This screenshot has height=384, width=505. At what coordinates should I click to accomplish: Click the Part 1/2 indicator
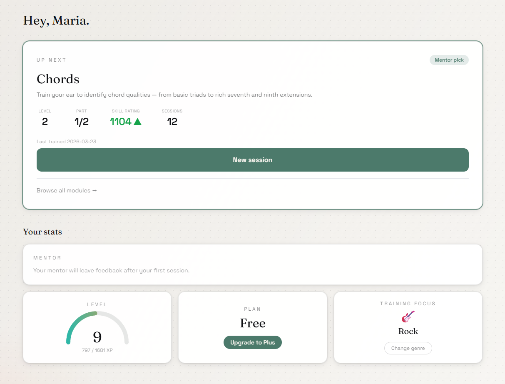click(x=80, y=121)
